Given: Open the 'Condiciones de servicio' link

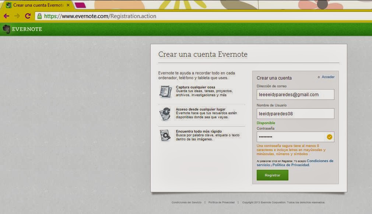Looking at the screenshot, I should [295, 163].
